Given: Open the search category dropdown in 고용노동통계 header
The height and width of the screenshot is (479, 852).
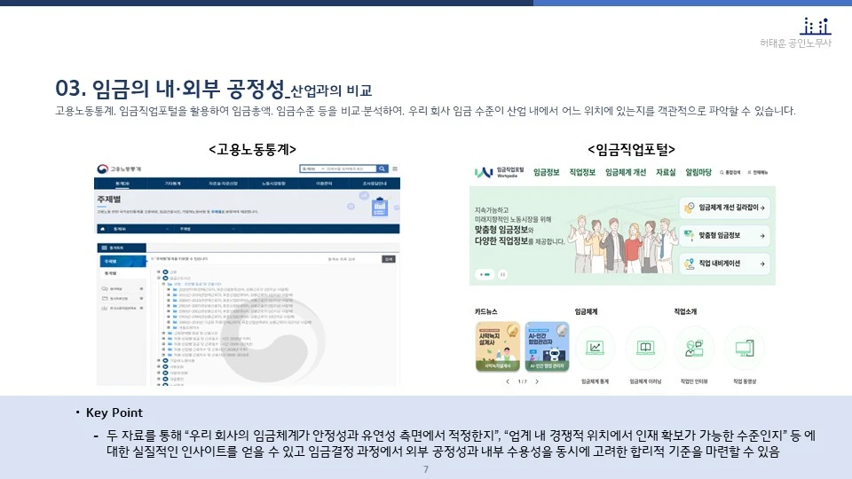Looking at the screenshot, I should tap(312, 169).
